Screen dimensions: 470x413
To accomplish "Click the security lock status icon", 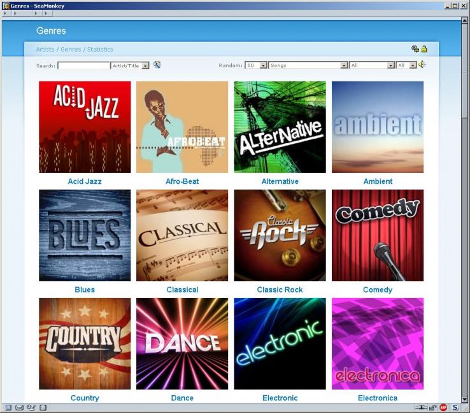I will (432, 407).
